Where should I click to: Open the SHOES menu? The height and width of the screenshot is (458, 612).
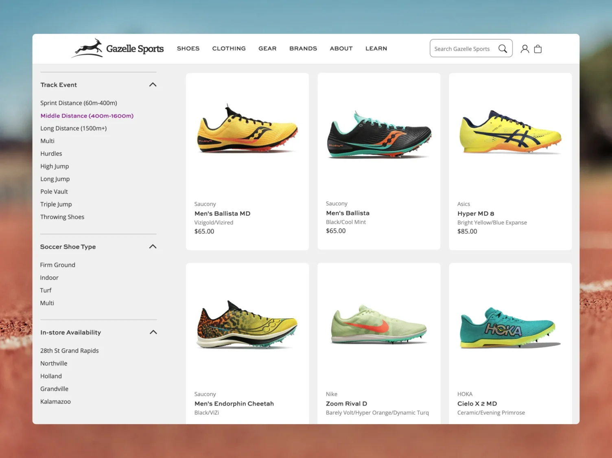click(x=188, y=48)
